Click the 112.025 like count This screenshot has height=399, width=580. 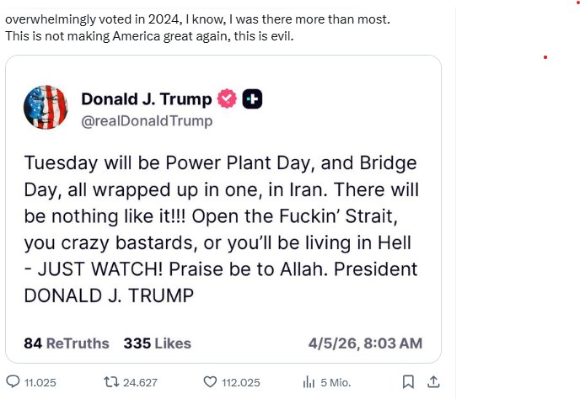point(240,382)
